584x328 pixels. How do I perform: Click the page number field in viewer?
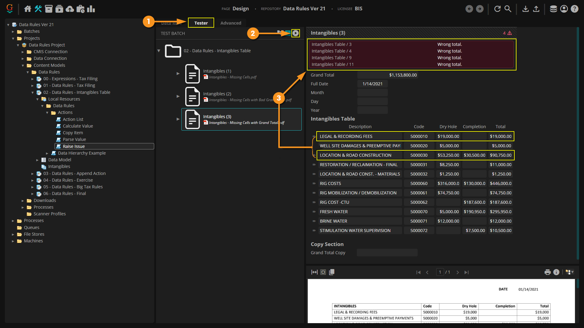coord(440,272)
